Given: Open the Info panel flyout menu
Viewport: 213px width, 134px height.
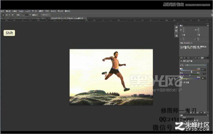Looking at the screenshot, I should [208, 25].
